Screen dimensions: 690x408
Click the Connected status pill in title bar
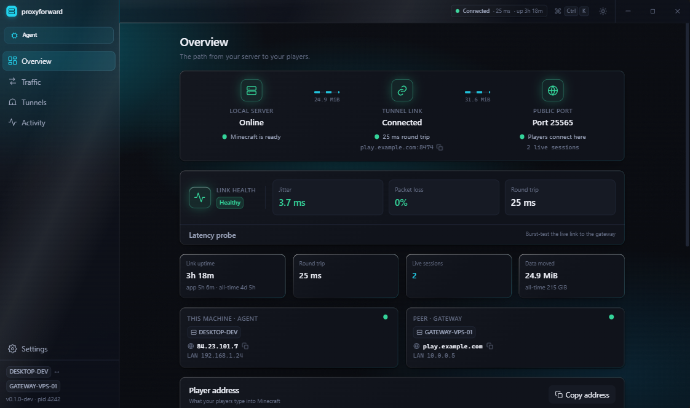click(499, 11)
